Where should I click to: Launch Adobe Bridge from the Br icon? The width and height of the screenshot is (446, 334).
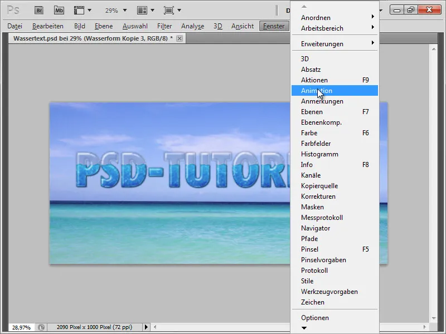click(x=39, y=11)
